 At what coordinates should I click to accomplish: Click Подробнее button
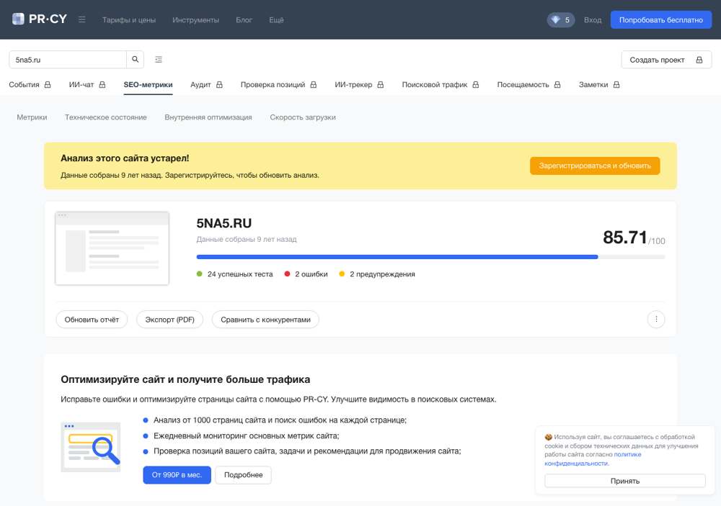pyautogui.click(x=243, y=475)
